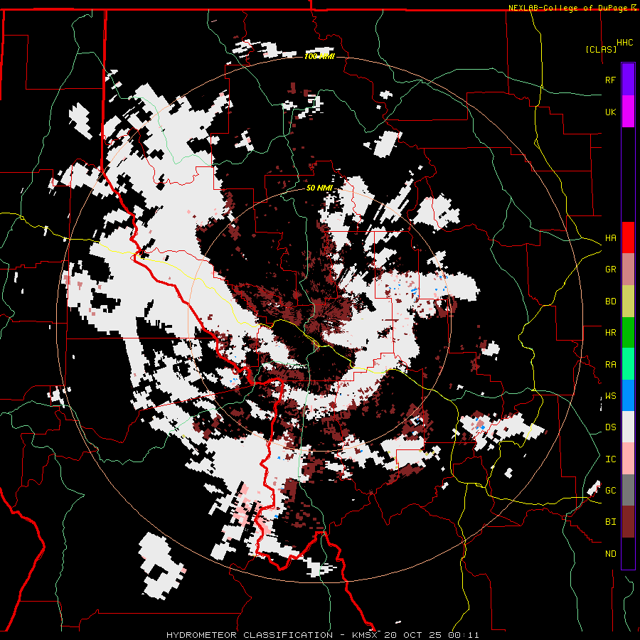Click the magenta UK legend color swatch
640x640 pixels.
click(628, 112)
